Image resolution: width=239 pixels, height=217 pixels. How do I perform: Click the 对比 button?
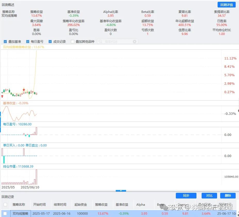click(x=209, y=196)
